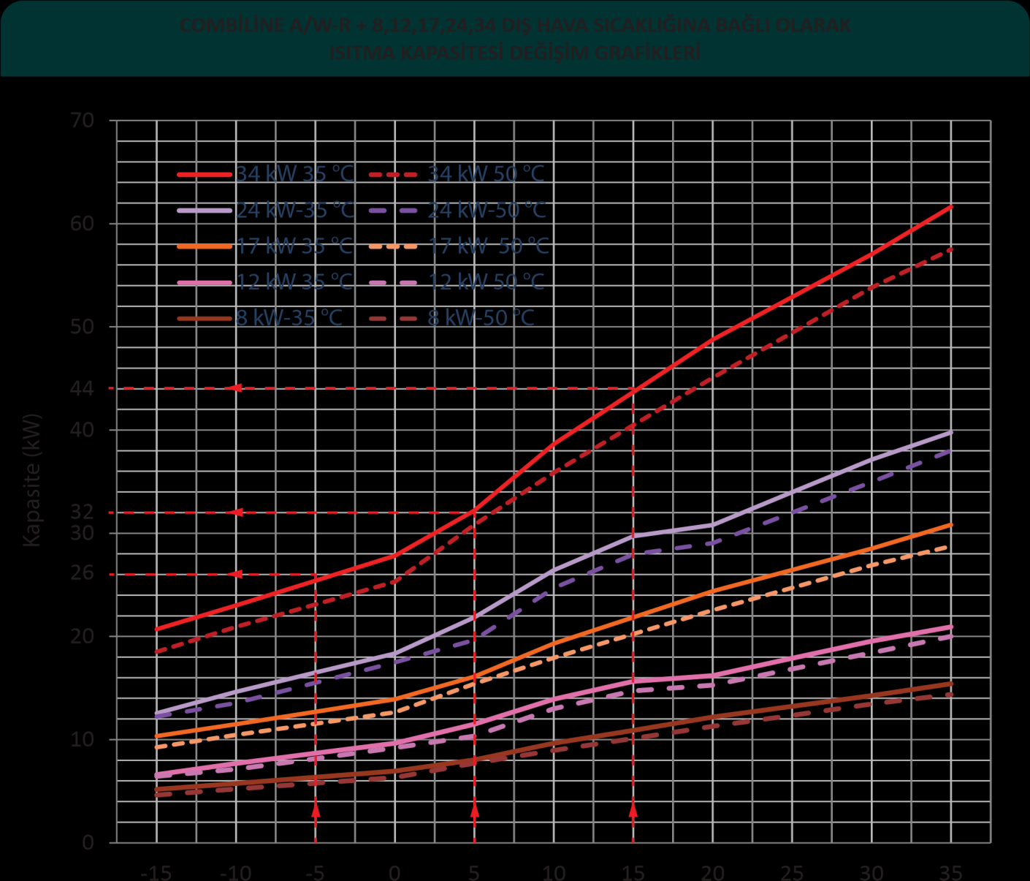Viewport: 1030px width, 881px height.
Task: Click the 25 label on temperature axis
Action: pyautogui.click(x=792, y=872)
